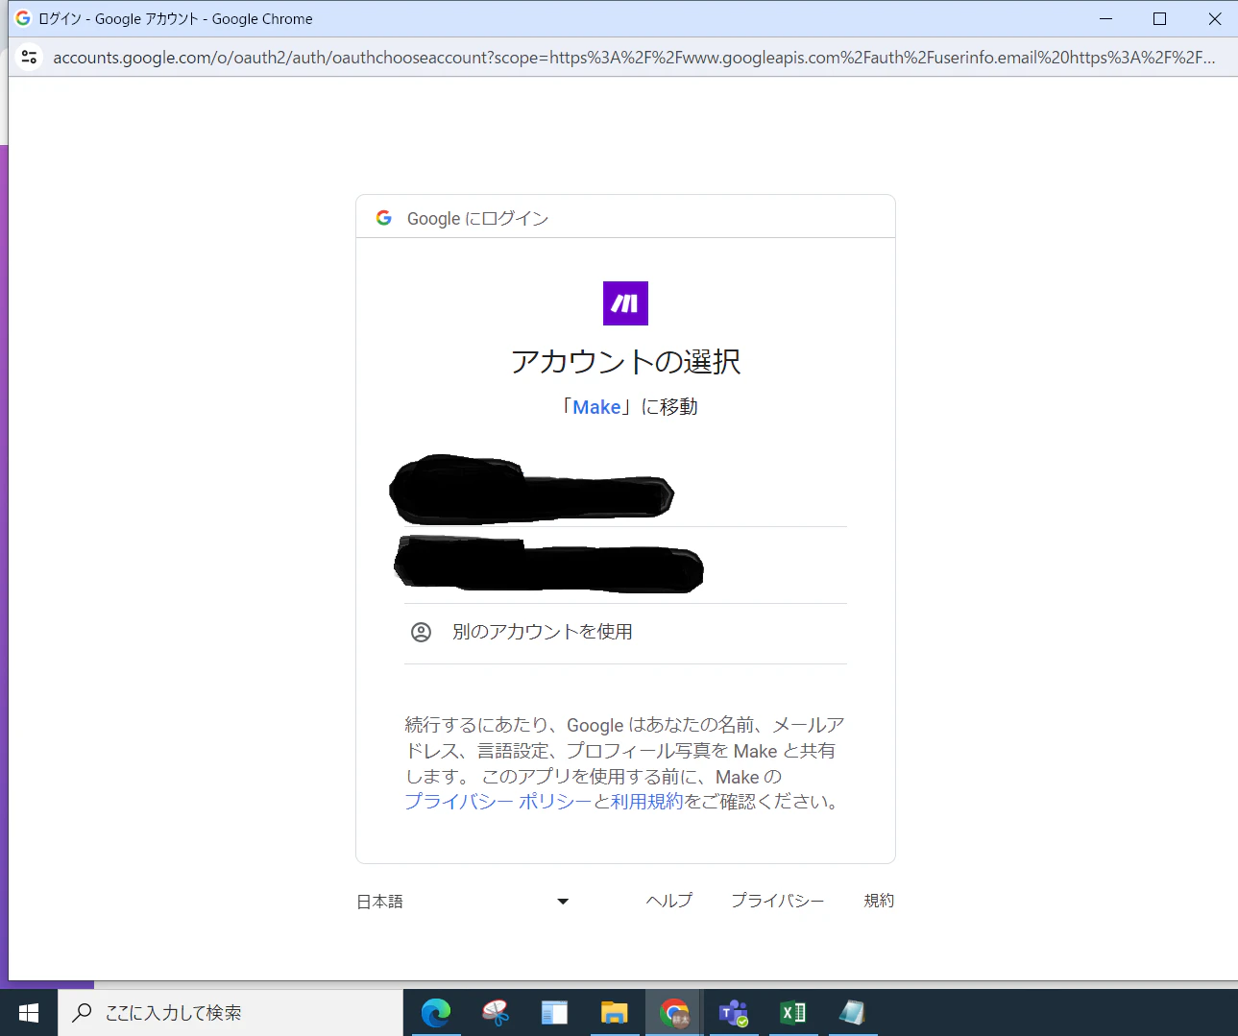The height and width of the screenshot is (1036, 1238).
Task: Open the notepad-style app taskbar icon
Action: point(853,1013)
